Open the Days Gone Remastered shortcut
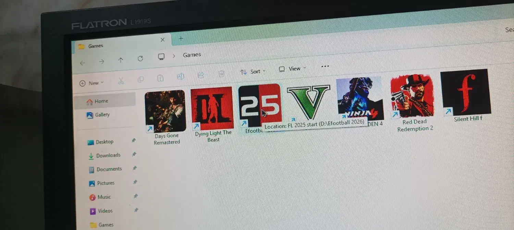This screenshot has width=514, height=230. pyautogui.click(x=165, y=112)
